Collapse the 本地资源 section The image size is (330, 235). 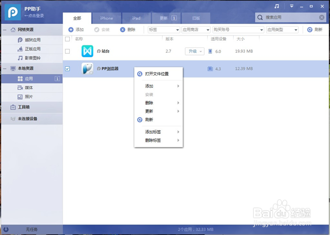coord(5,68)
